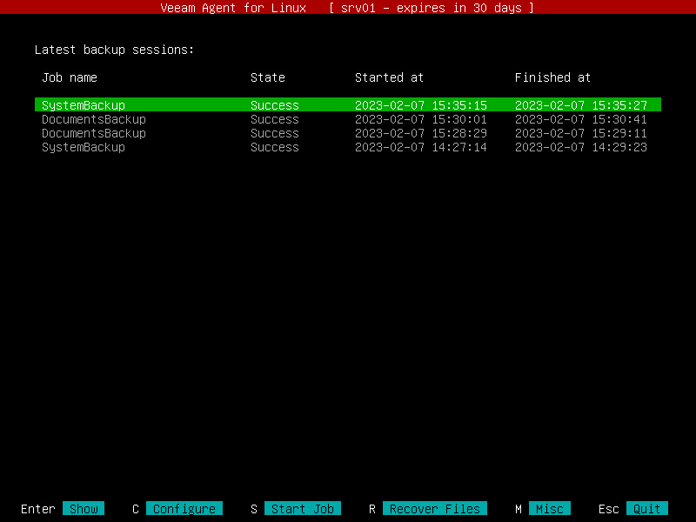Screen dimensions: 696x522
Task: Click the Job name column header
Action: [x=70, y=77]
